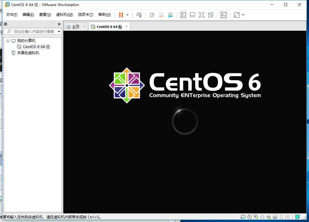The width and height of the screenshot is (309, 222).
Task: Open the 帮助(H) menu
Action: pyautogui.click(x=104, y=15)
